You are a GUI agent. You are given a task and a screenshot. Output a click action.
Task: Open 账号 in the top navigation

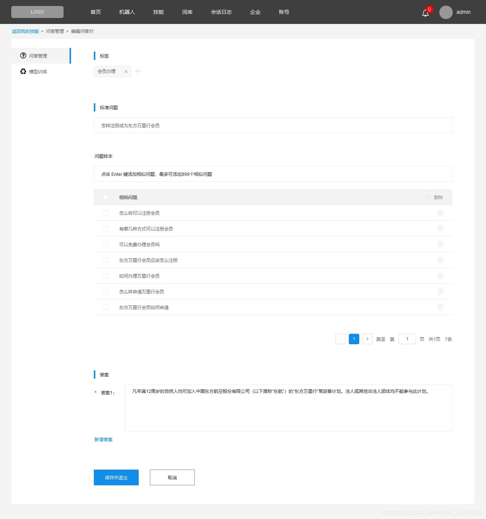[284, 12]
